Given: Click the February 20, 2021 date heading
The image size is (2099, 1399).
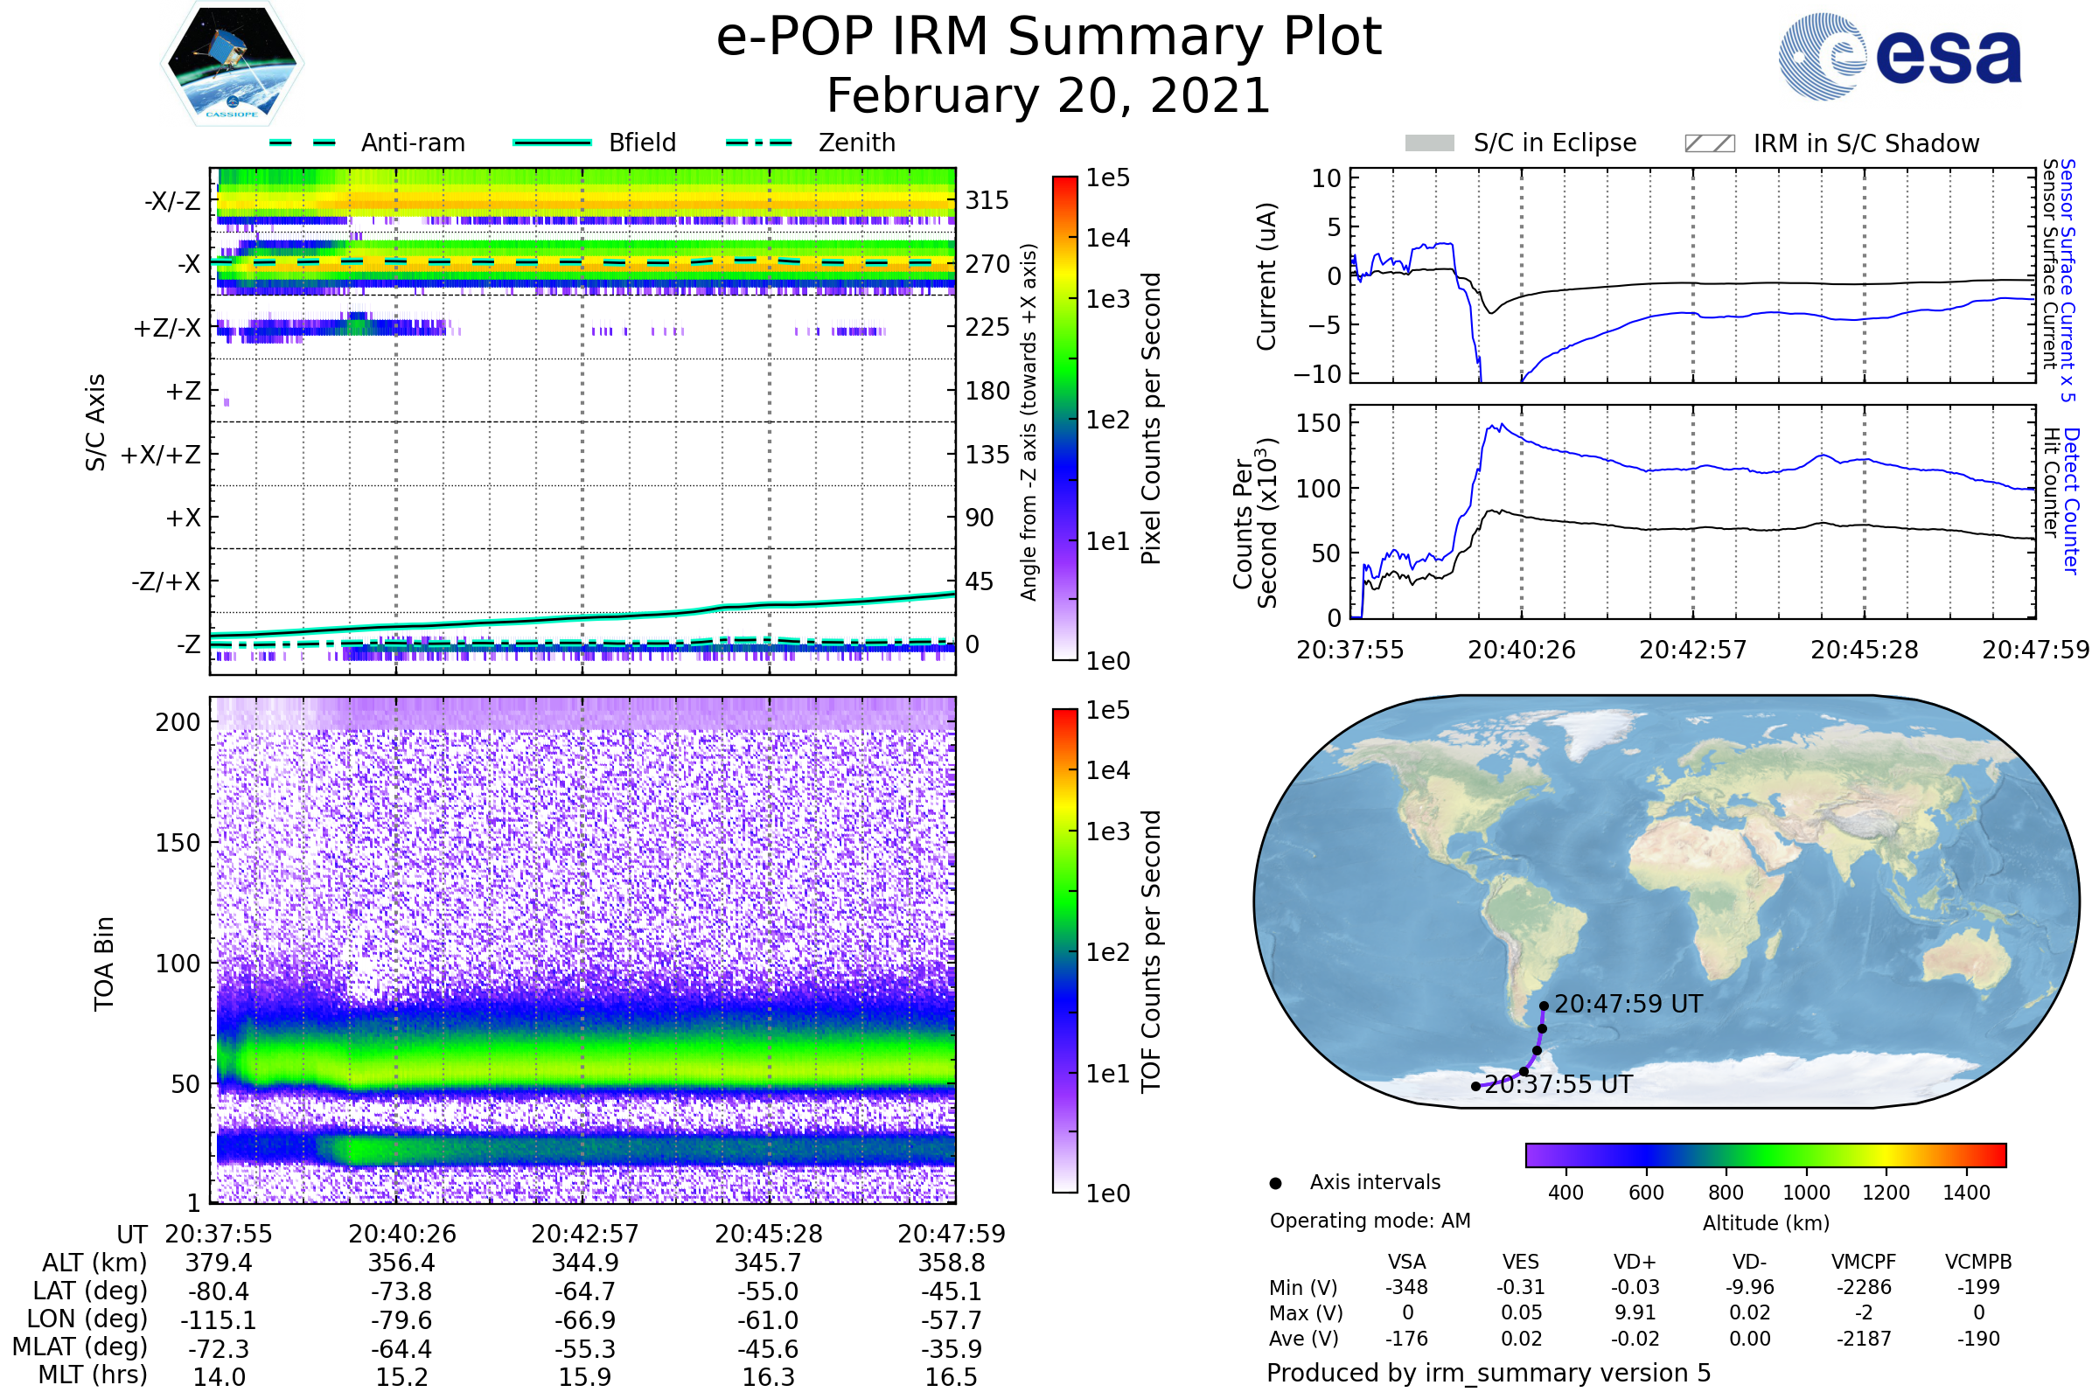Looking at the screenshot, I should point(1049,95).
